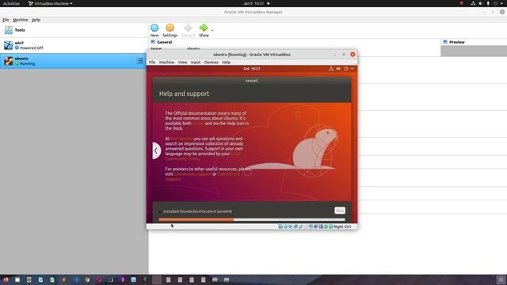The width and height of the screenshot is (507, 285).
Task: Click the audio status bar icon
Action: pyautogui.click(x=291, y=226)
